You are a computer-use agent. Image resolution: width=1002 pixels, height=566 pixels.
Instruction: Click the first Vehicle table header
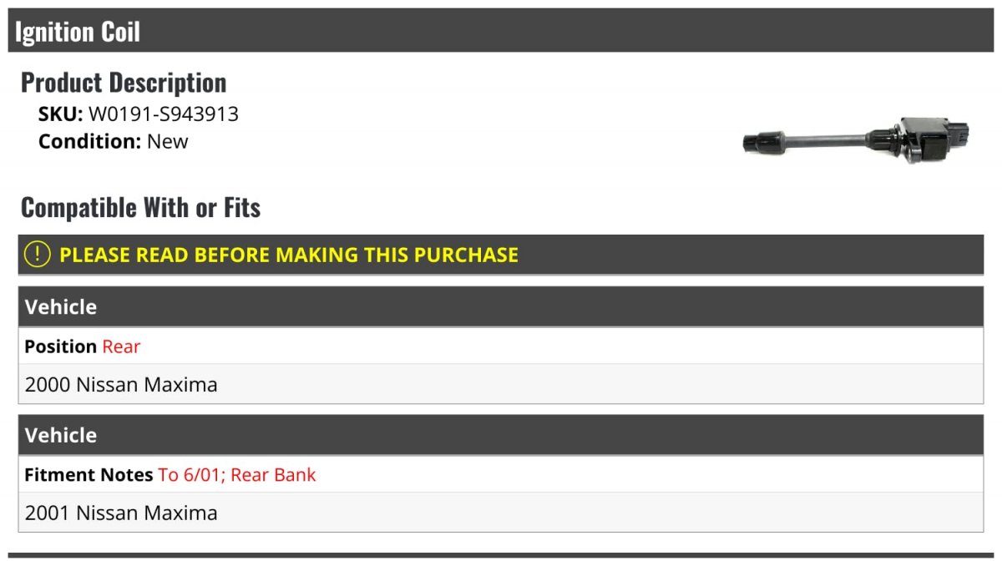coord(61,306)
